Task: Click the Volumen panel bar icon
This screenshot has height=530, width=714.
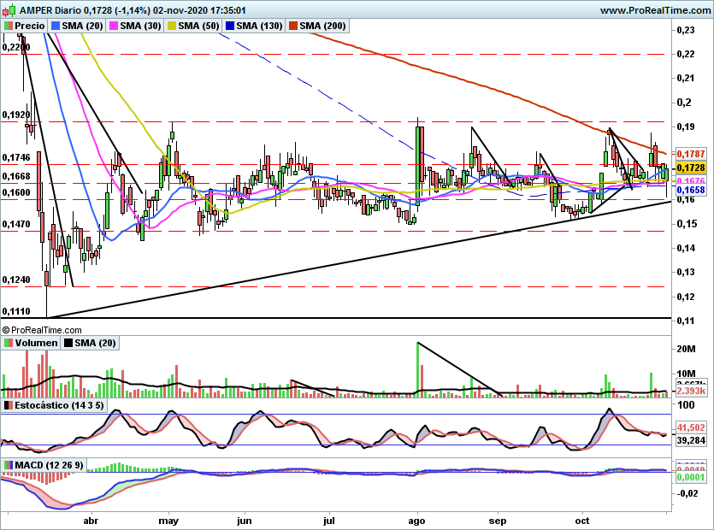Action: tap(8, 343)
